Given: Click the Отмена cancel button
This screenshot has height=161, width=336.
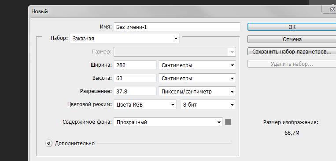Looking at the screenshot, I should (x=292, y=39).
